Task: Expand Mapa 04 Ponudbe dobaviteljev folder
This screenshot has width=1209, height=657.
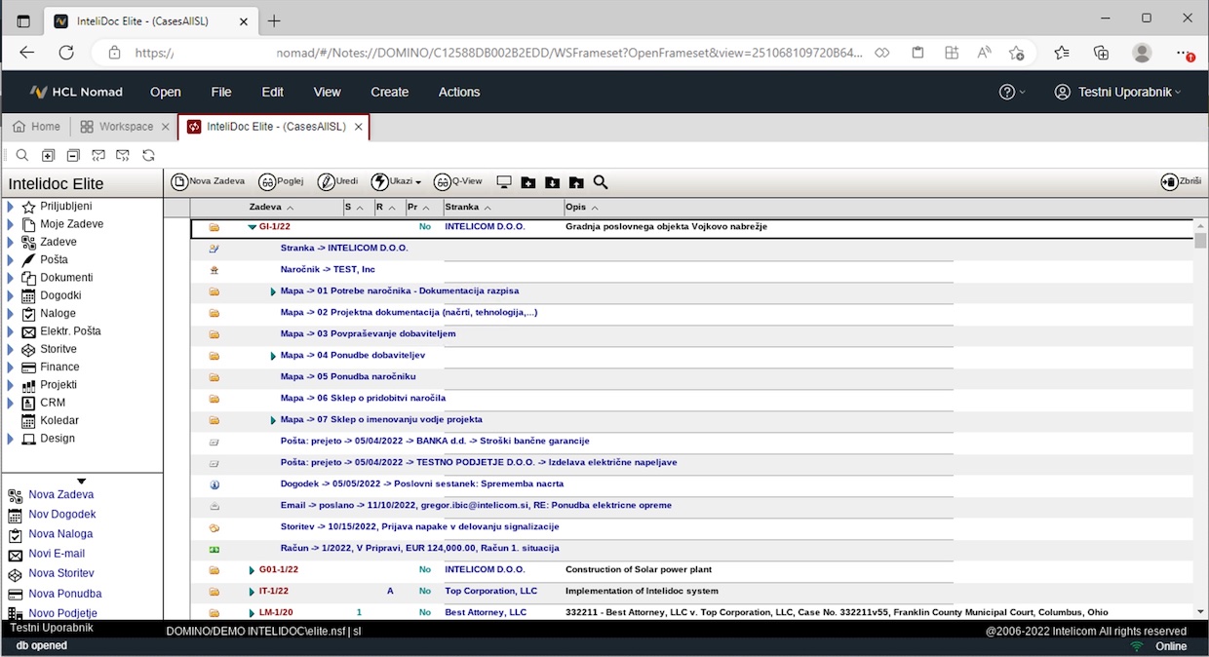Action: click(x=274, y=356)
